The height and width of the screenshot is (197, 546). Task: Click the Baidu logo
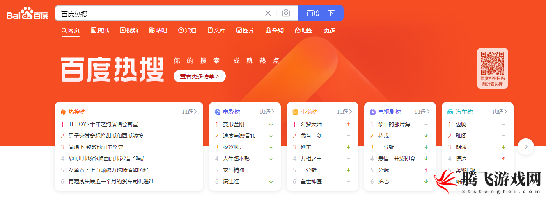pyautogui.click(x=28, y=13)
